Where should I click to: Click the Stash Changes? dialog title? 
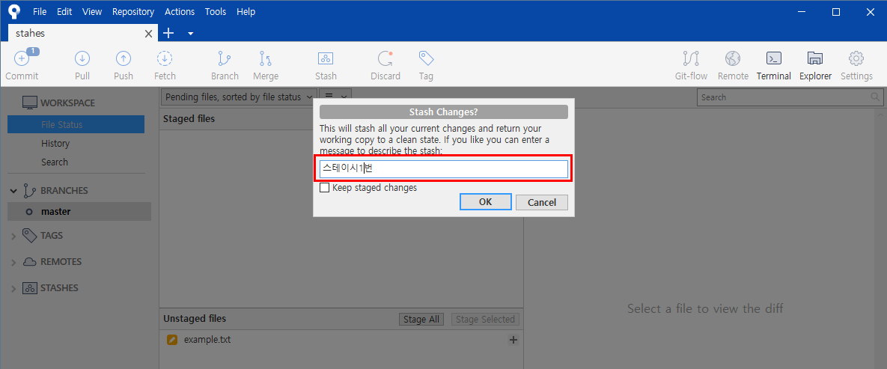pos(443,112)
